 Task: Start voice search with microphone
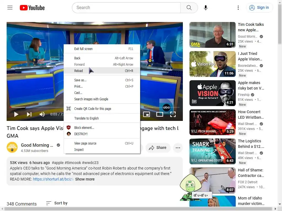206,8
